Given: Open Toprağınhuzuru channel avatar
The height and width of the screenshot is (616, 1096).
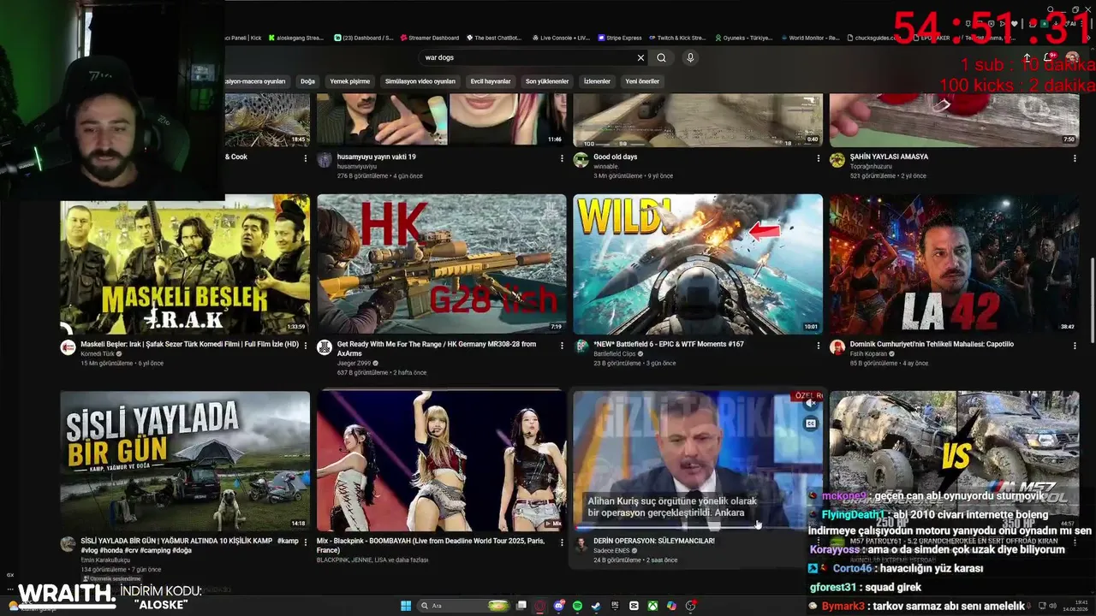Looking at the screenshot, I should (x=837, y=160).
